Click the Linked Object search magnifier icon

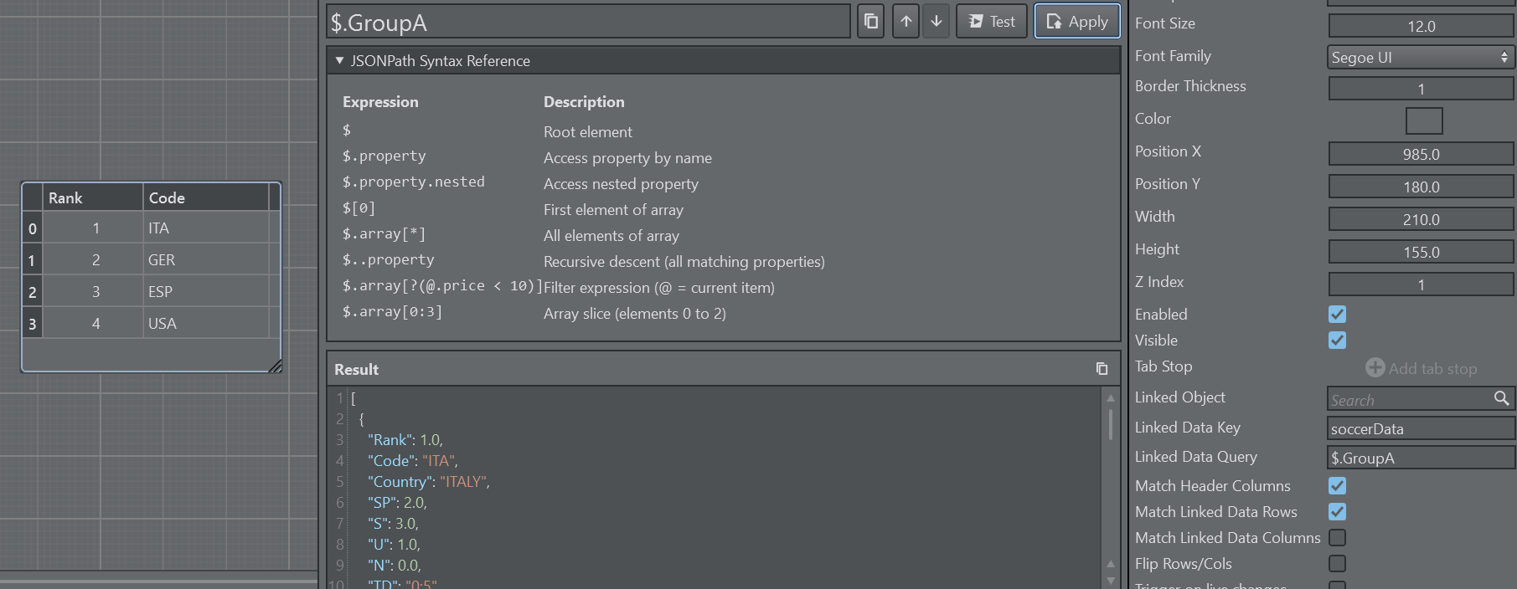1501,398
